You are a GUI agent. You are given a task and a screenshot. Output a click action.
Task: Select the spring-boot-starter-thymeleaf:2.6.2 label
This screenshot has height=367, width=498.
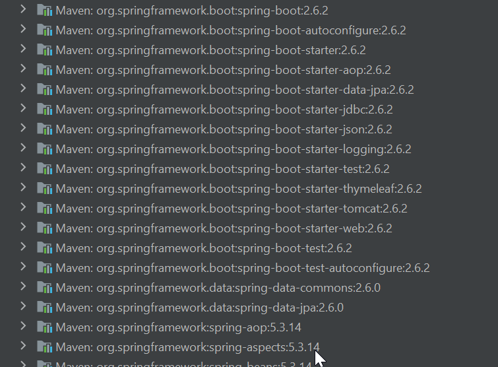point(239,189)
